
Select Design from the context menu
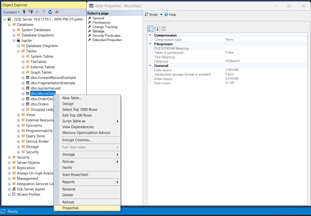[68, 103]
